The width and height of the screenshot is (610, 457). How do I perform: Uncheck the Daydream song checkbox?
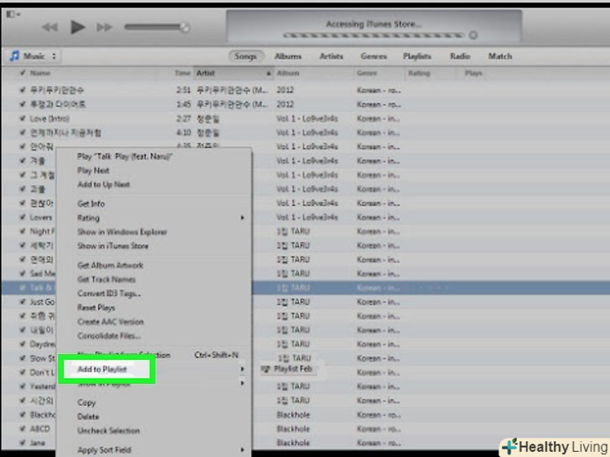click(23, 344)
